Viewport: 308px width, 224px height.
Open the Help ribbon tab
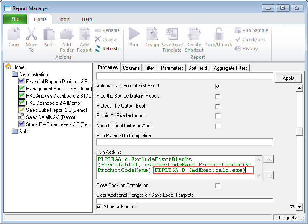tap(87, 19)
